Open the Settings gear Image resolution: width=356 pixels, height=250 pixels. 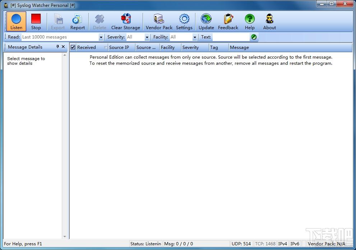(x=184, y=21)
